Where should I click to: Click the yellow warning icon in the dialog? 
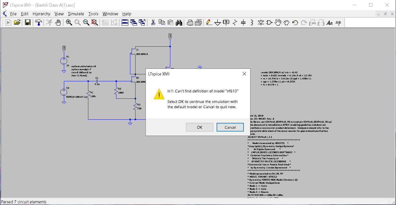point(159,94)
